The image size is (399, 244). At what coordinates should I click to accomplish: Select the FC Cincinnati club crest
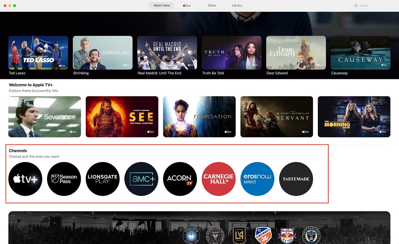263,236
